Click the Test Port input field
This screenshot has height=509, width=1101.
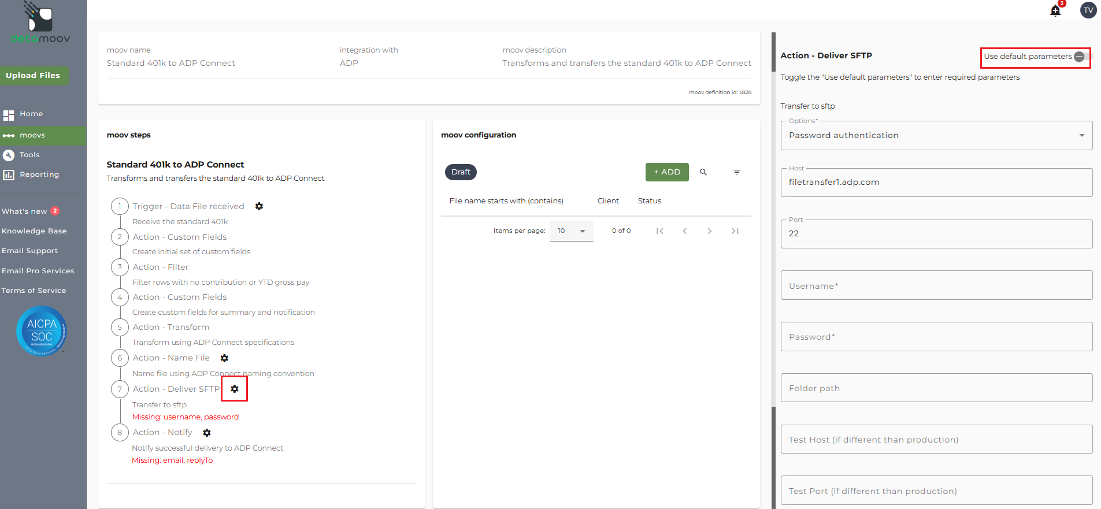(x=936, y=491)
